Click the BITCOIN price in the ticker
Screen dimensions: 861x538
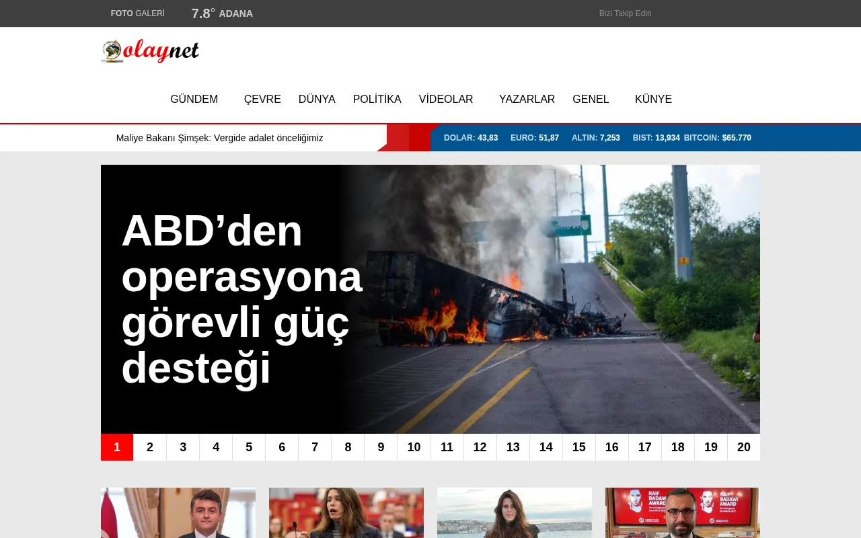click(x=717, y=138)
